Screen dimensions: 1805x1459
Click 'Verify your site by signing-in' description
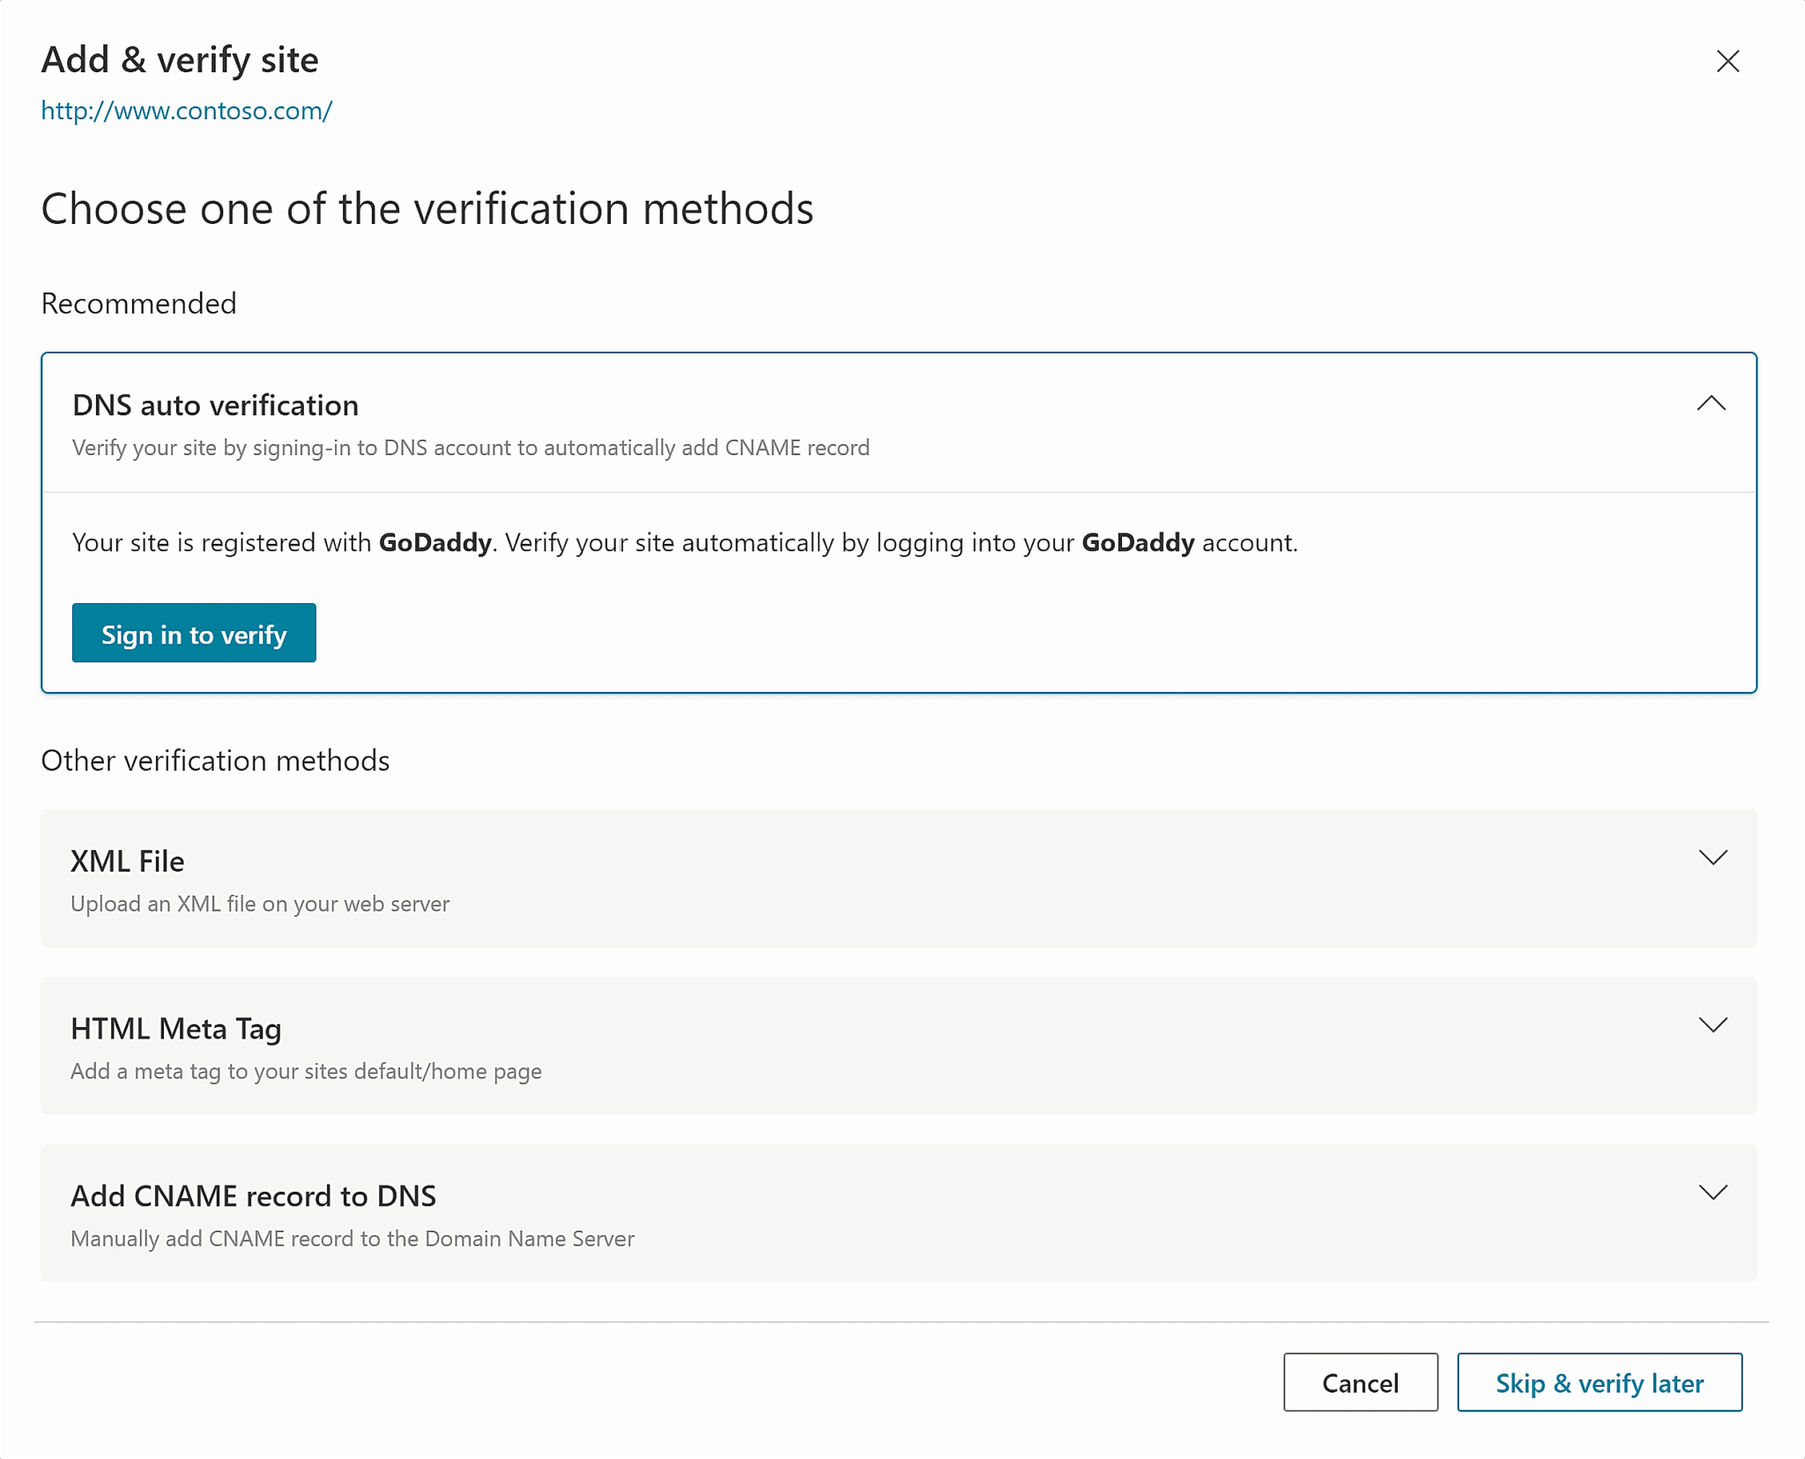pyautogui.click(x=471, y=448)
